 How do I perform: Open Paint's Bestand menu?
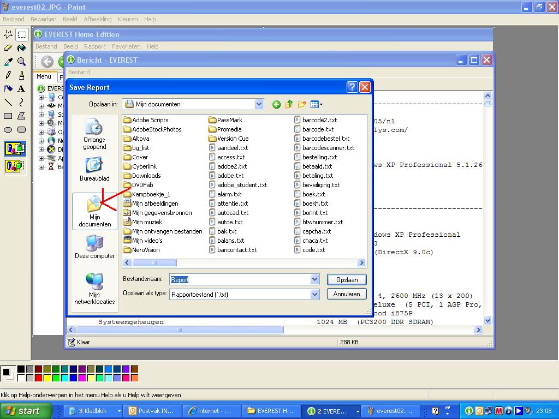(x=14, y=19)
